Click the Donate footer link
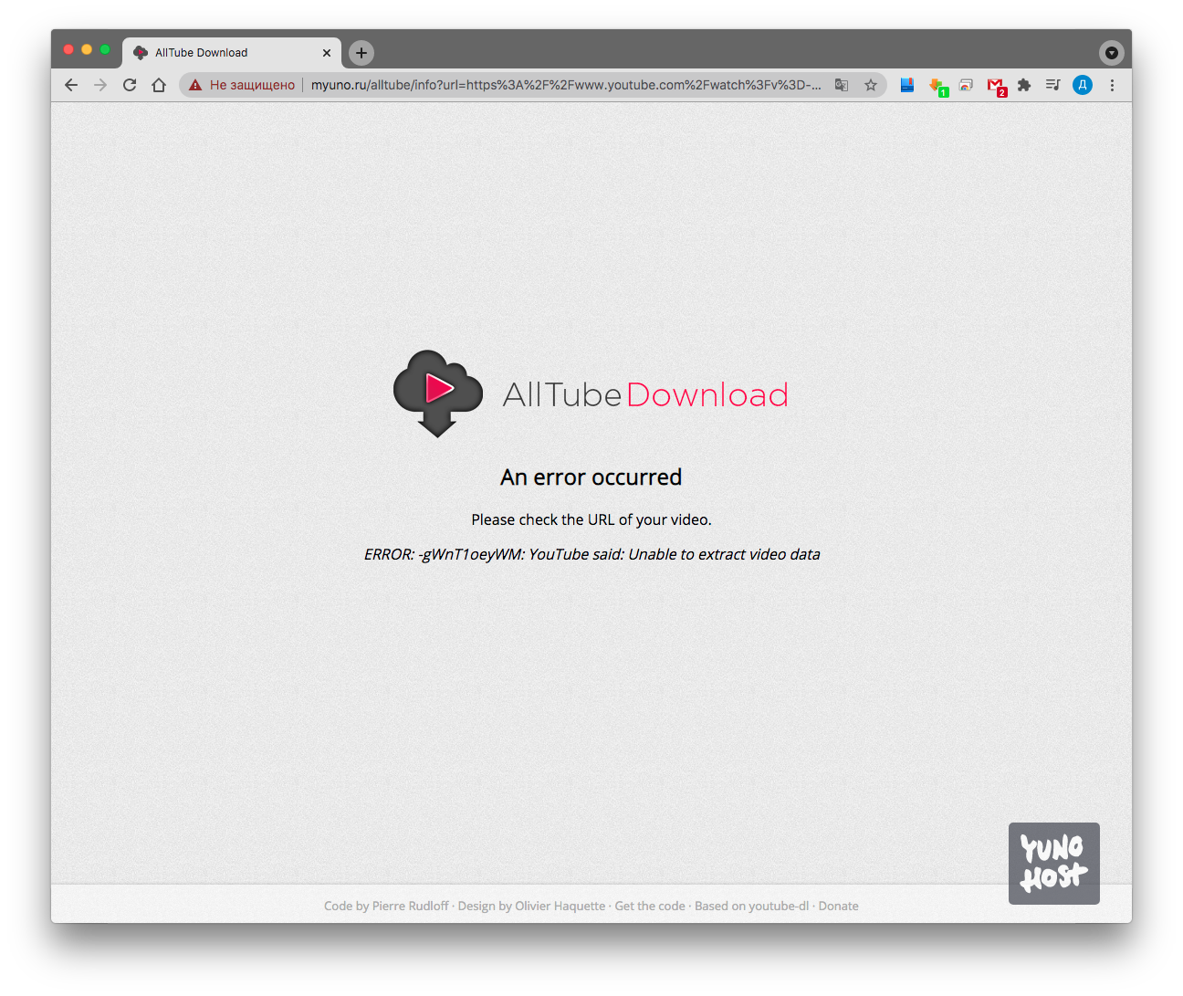 coord(838,906)
